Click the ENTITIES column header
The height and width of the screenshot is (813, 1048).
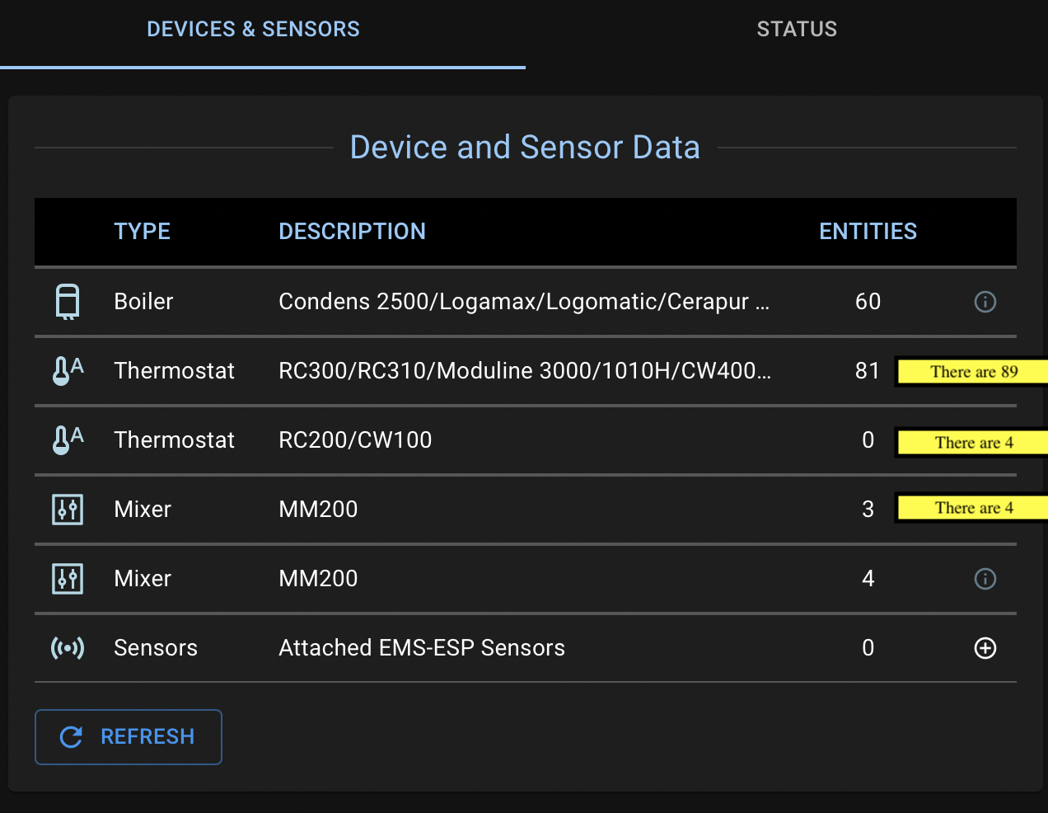click(868, 232)
